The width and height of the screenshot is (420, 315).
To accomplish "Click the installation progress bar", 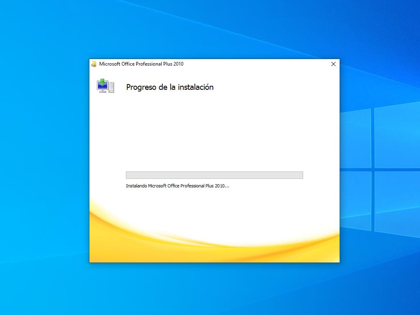I will coord(214,175).
